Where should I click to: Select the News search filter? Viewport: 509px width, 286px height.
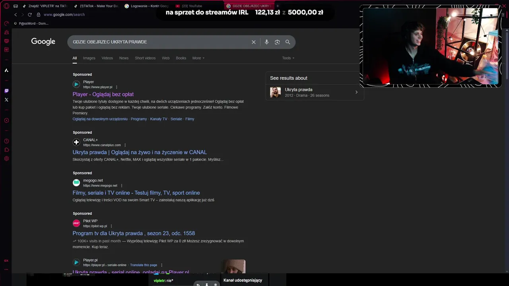(124, 58)
